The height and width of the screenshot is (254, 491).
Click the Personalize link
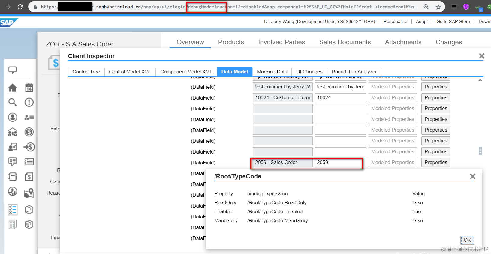395,22
